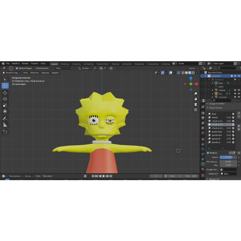This screenshot has width=241, height=241.
Task: Choose the Scale tool
Action: [x=5, y=105]
